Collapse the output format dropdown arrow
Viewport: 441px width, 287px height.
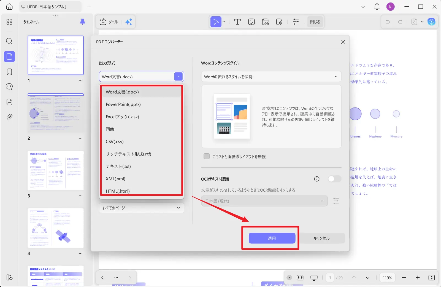point(178,77)
